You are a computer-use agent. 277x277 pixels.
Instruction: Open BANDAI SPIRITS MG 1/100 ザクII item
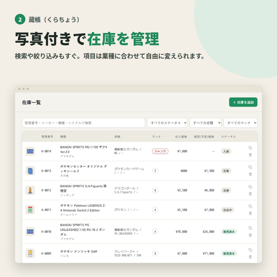84,149
